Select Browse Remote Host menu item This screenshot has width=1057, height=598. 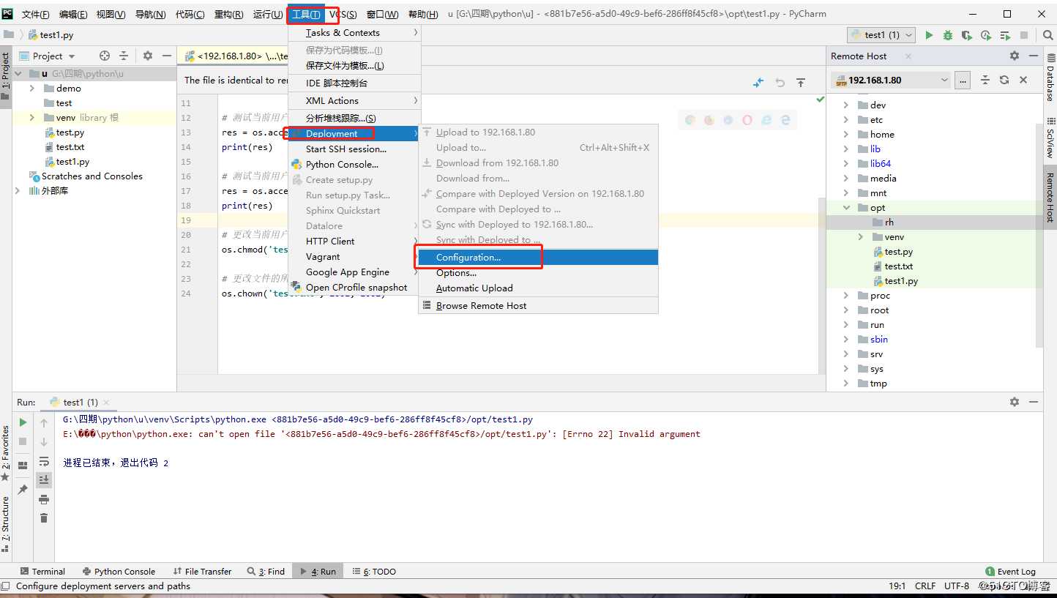click(538, 306)
